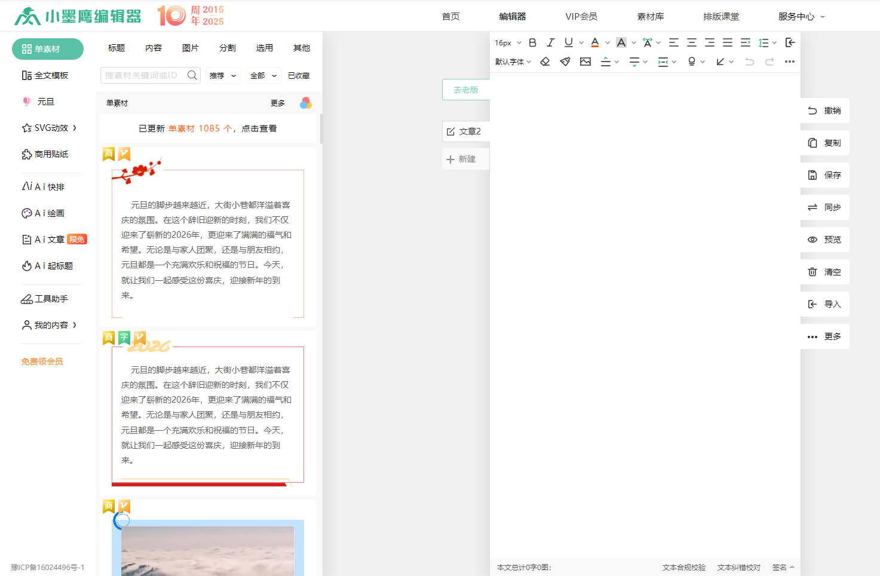Screen dimensions: 880x576
Task: Click the preview eye icon
Action: 812,240
